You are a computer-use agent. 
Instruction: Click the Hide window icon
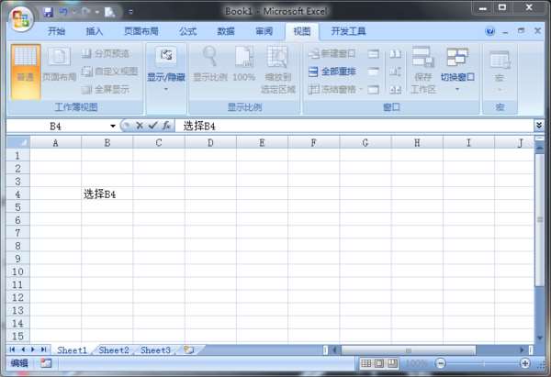(x=373, y=72)
